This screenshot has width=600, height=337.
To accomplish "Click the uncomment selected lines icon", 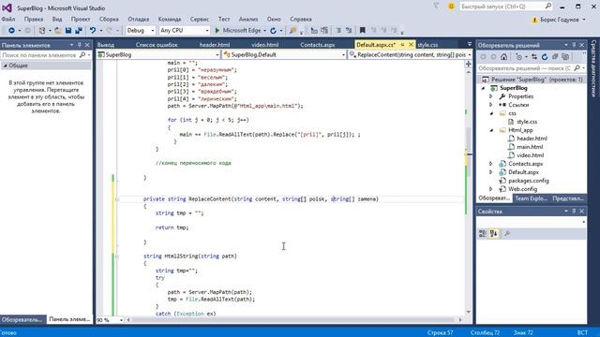I will point(349,30).
